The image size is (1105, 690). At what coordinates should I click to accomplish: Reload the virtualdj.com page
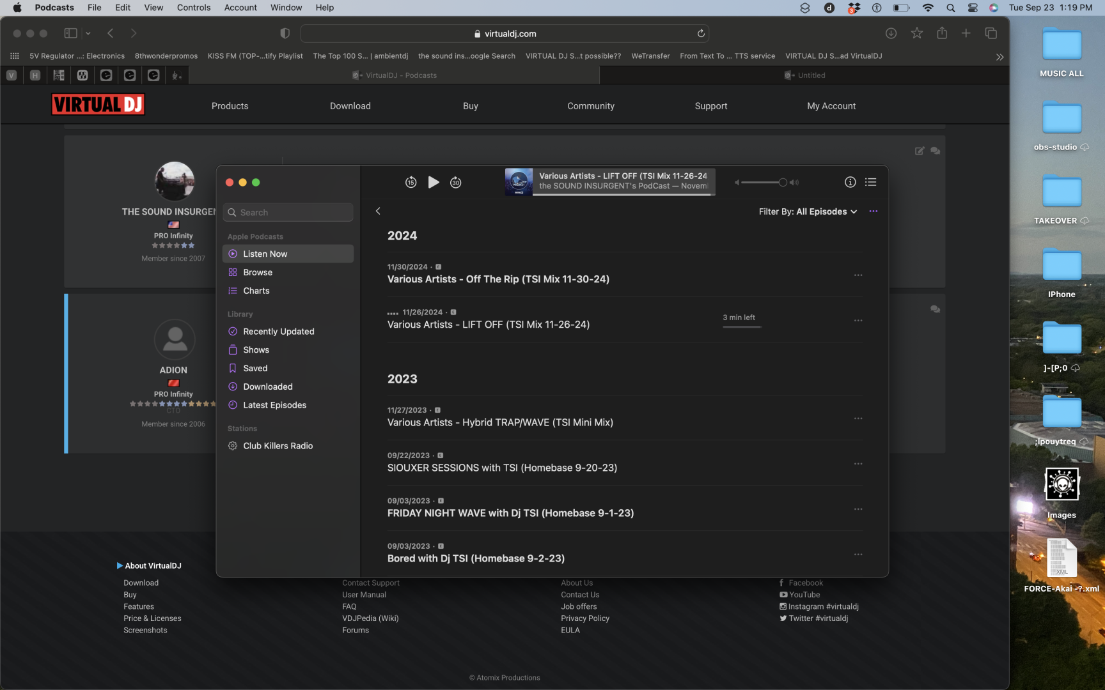(701, 33)
